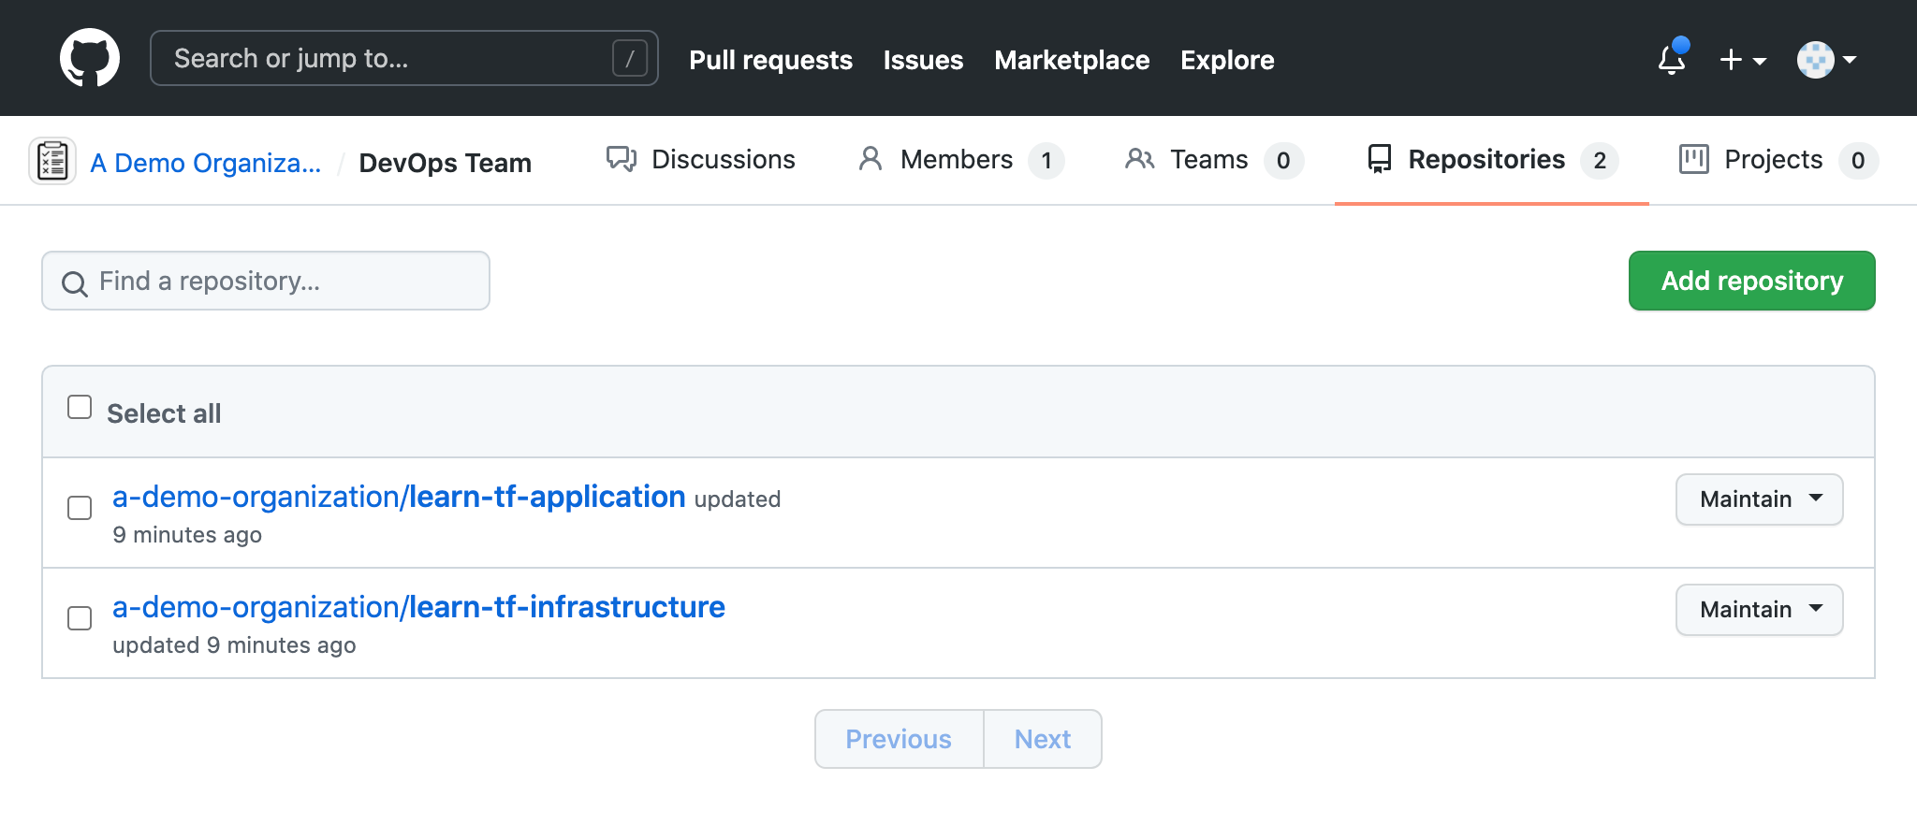The image size is (1917, 839).
Task: Check the learn-tf-application repository checkbox
Action: [x=80, y=508]
